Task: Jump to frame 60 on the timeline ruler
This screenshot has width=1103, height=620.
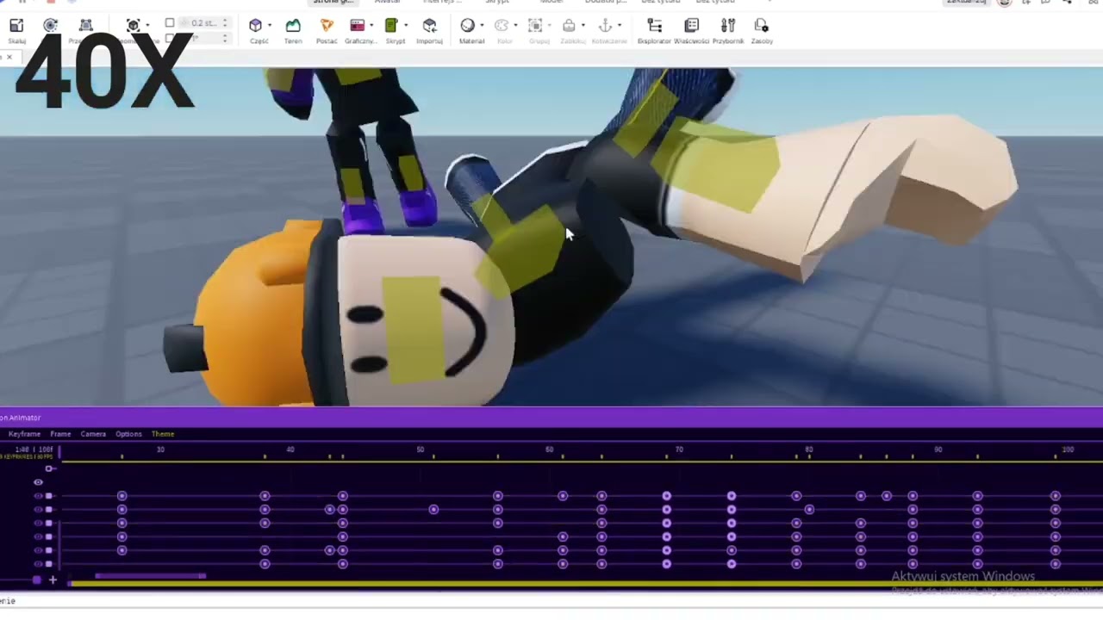Action: [550, 449]
